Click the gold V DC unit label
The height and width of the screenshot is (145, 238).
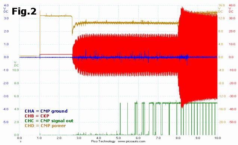coord(220,10)
